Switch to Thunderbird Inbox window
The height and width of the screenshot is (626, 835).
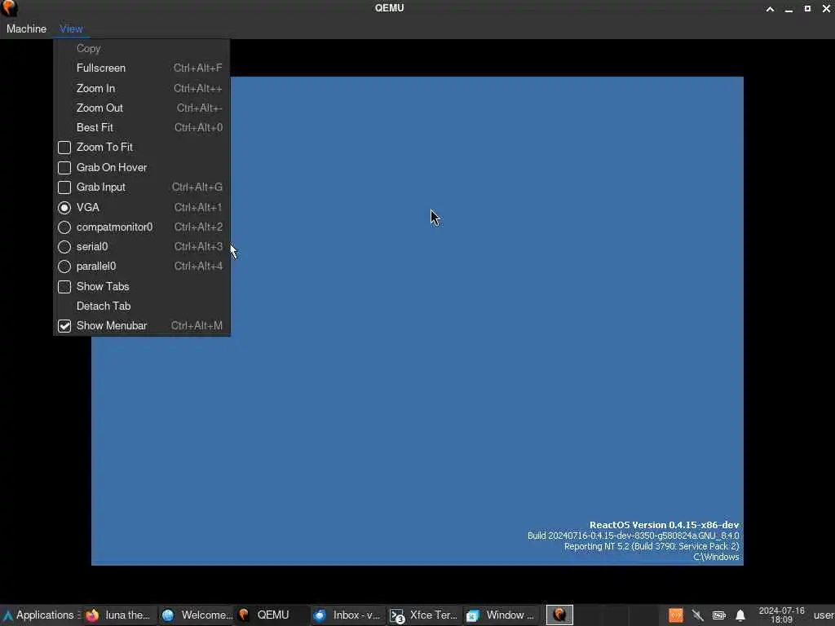[347, 615]
